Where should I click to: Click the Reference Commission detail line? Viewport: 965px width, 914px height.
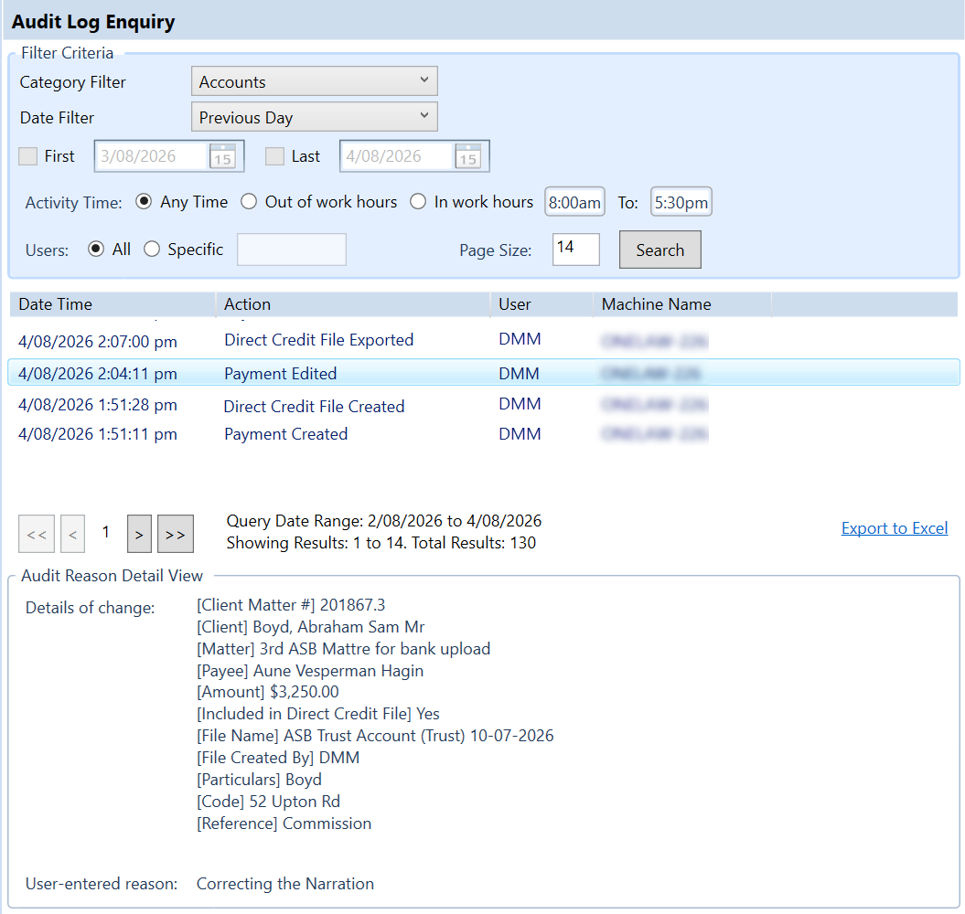pos(284,824)
